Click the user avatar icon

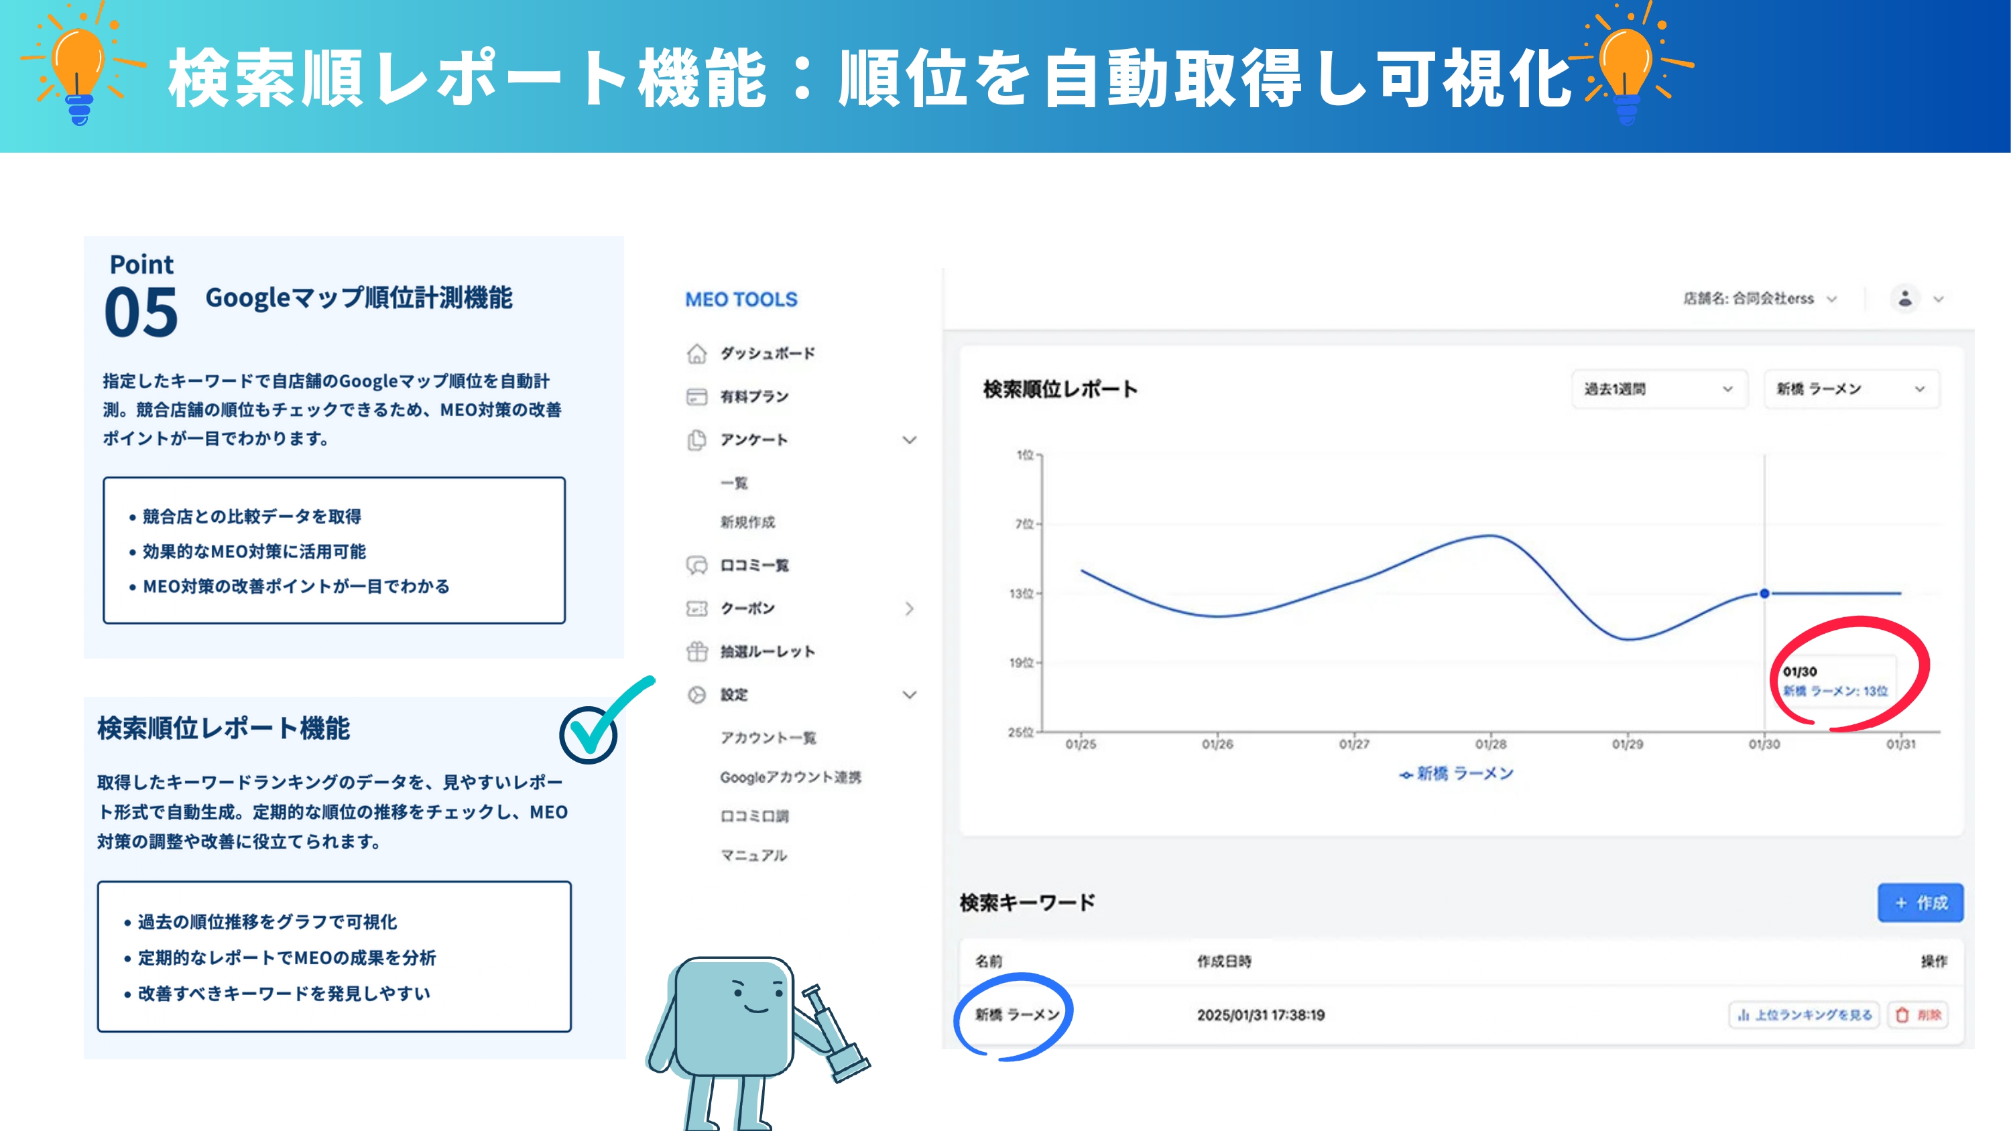click(1905, 298)
